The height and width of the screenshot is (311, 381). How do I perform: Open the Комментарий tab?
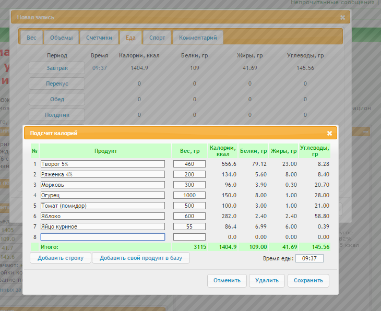(x=198, y=38)
